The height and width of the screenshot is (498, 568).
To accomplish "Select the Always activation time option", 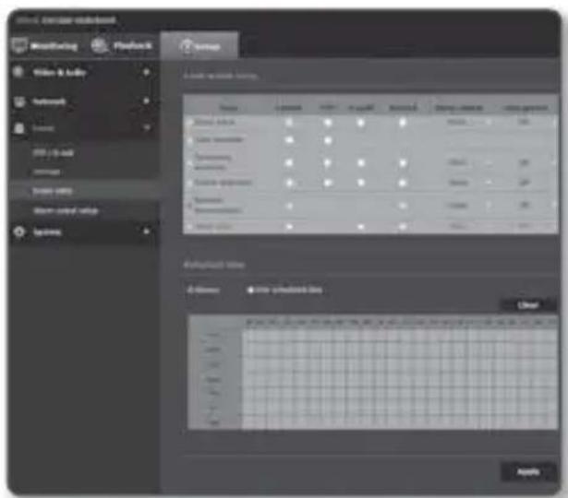I will tap(203, 290).
